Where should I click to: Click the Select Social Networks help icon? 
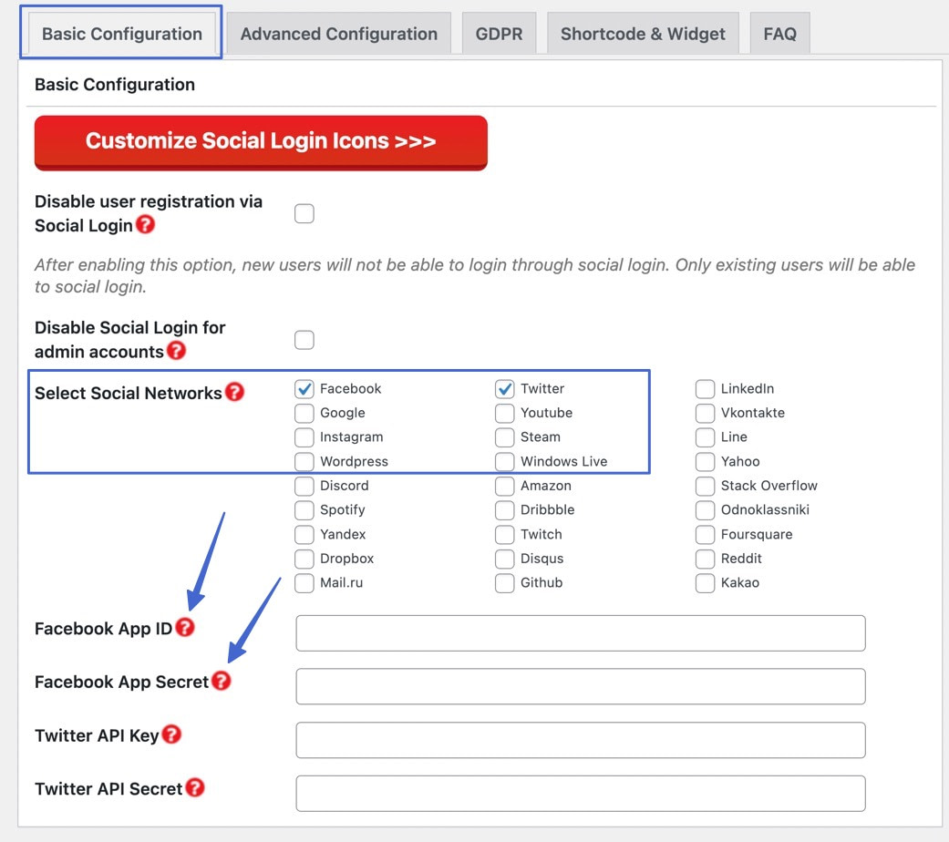click(235, 393)
